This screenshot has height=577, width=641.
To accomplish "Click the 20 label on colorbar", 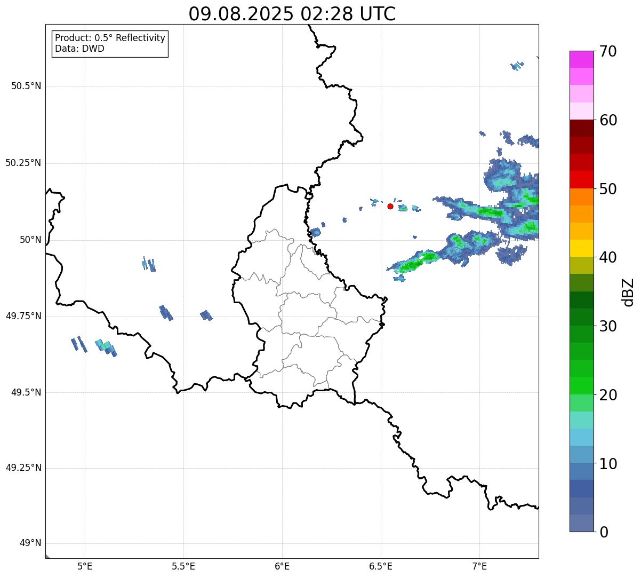I will [x=608, y=395].
